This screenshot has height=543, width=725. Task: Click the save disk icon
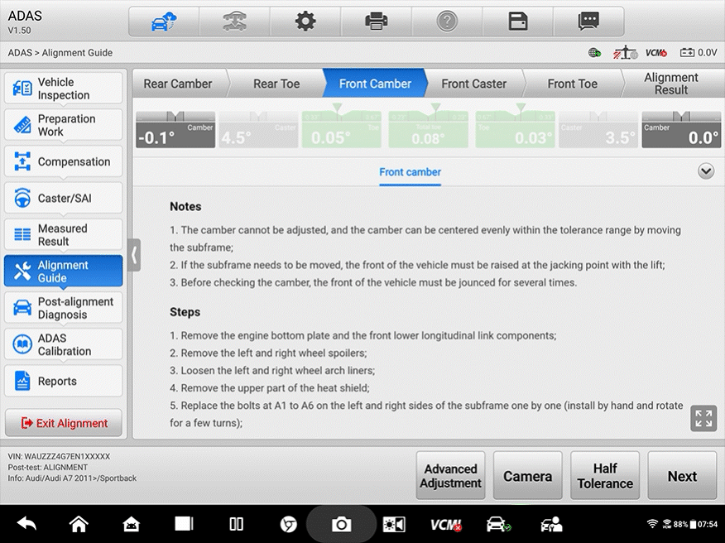(518, 22)
